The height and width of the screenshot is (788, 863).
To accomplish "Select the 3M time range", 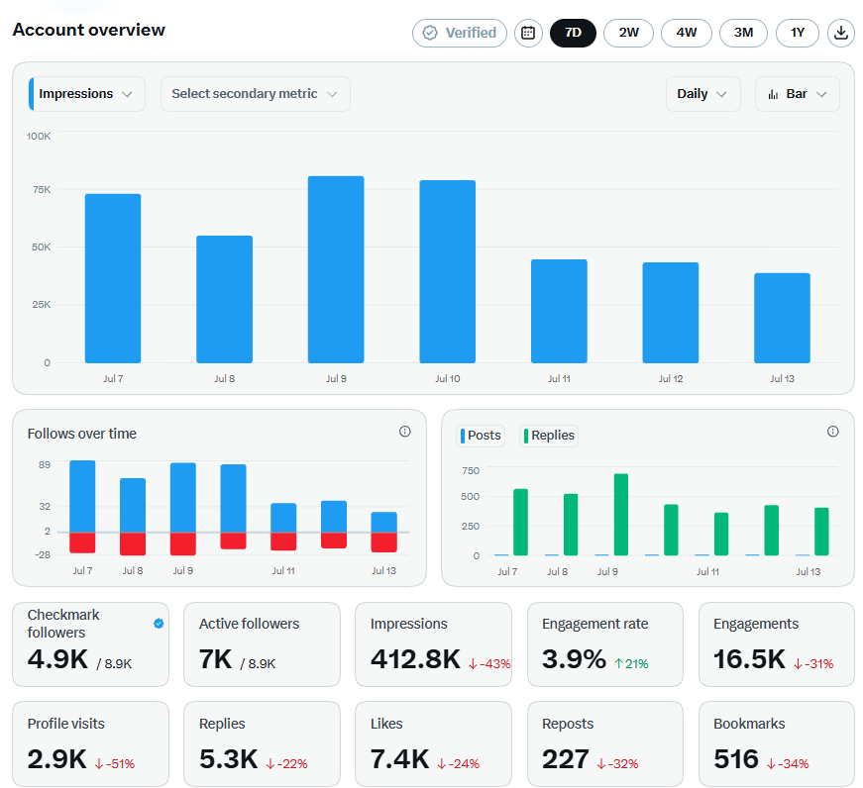I will point(743,33).
